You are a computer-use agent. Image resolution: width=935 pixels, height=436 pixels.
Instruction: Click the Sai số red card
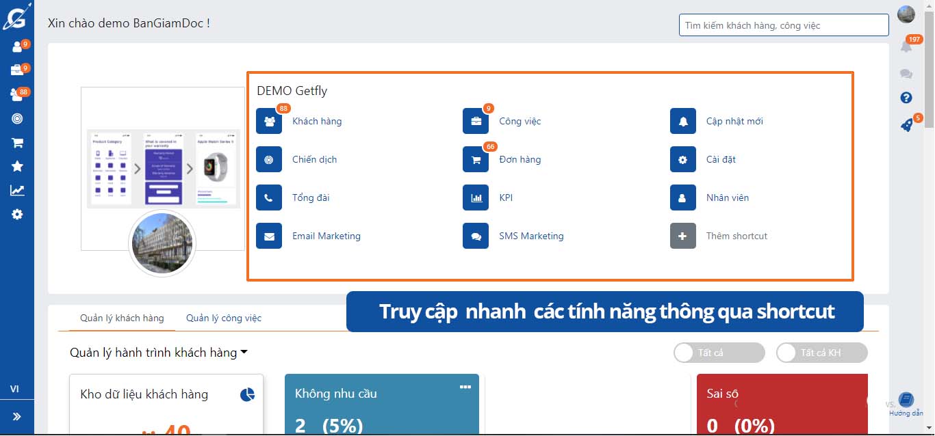point(782,404)
